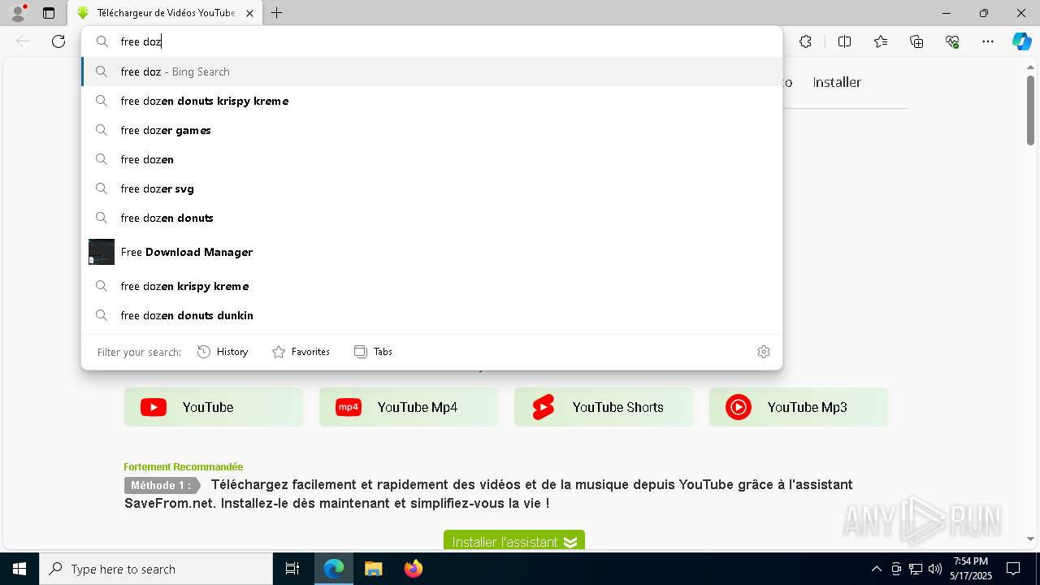Open the network tray icon

click(x=916, y=569)
